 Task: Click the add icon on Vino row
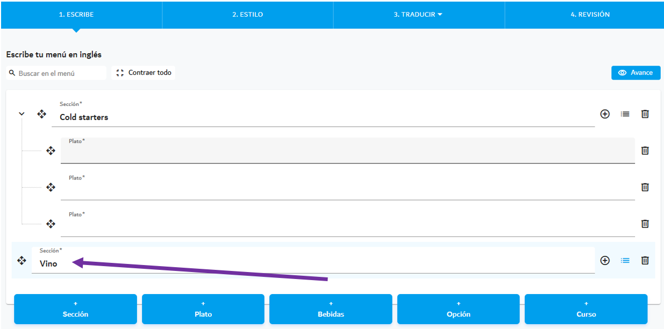[605, 260]
